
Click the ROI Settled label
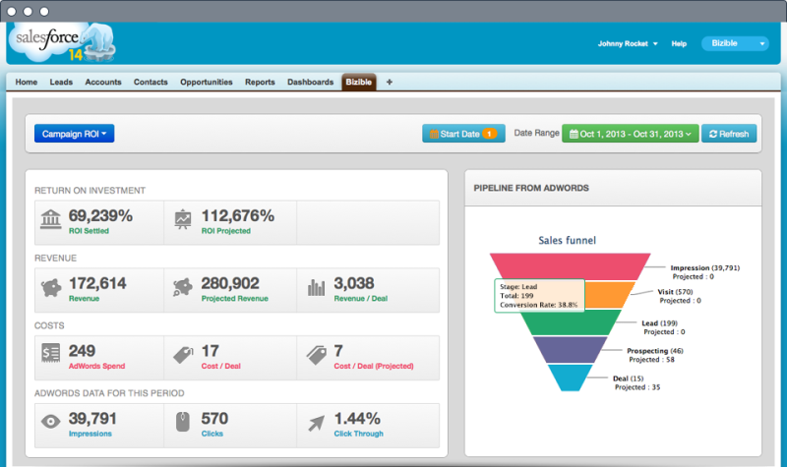tap(89, 231)
